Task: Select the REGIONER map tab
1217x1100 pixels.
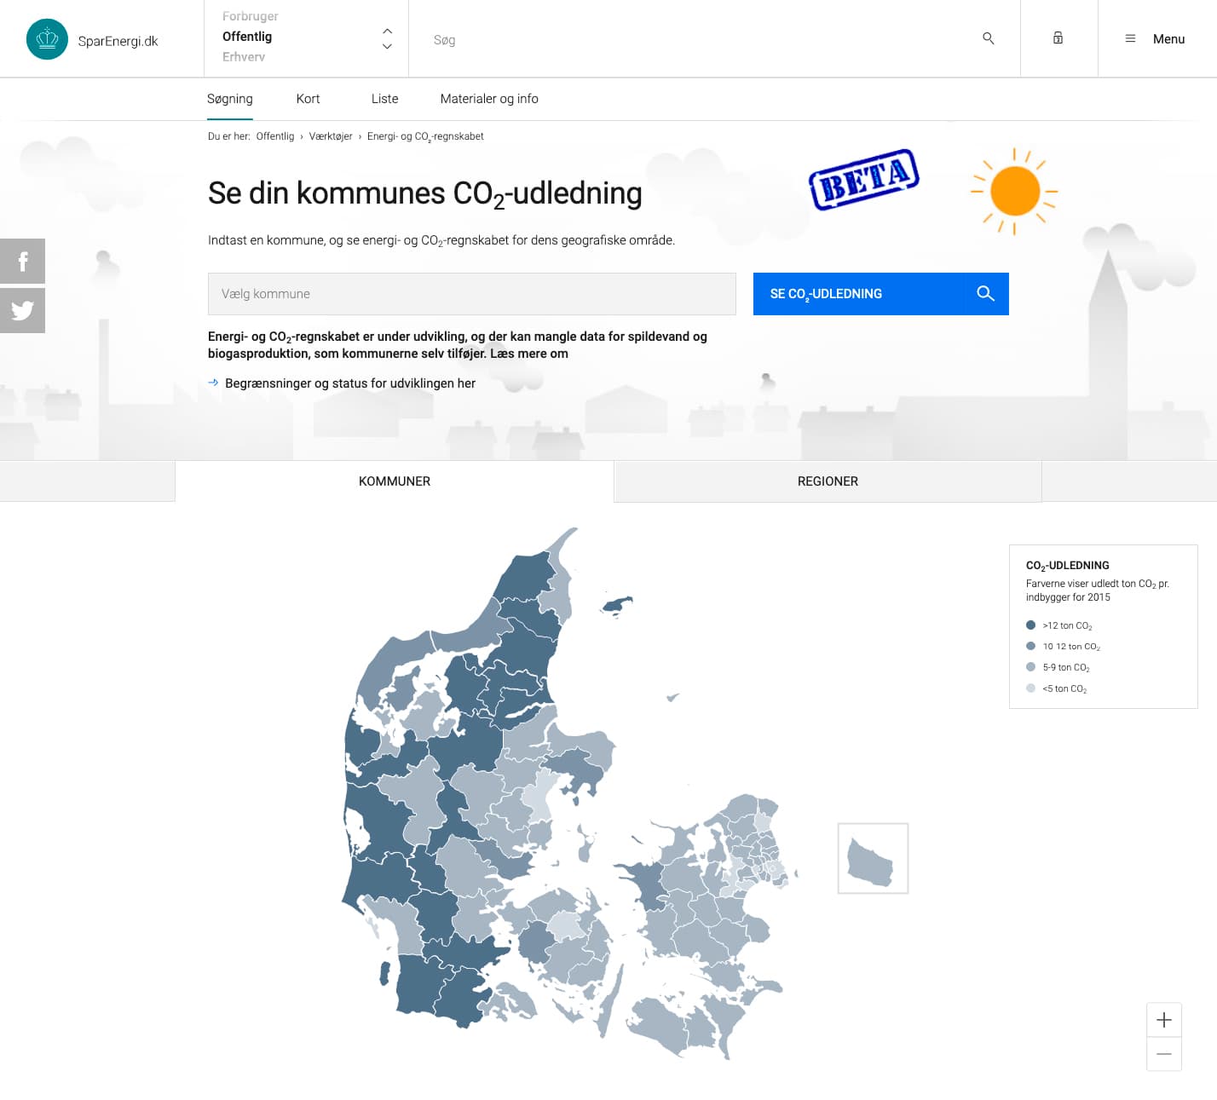Action: [x=828, y=481]
